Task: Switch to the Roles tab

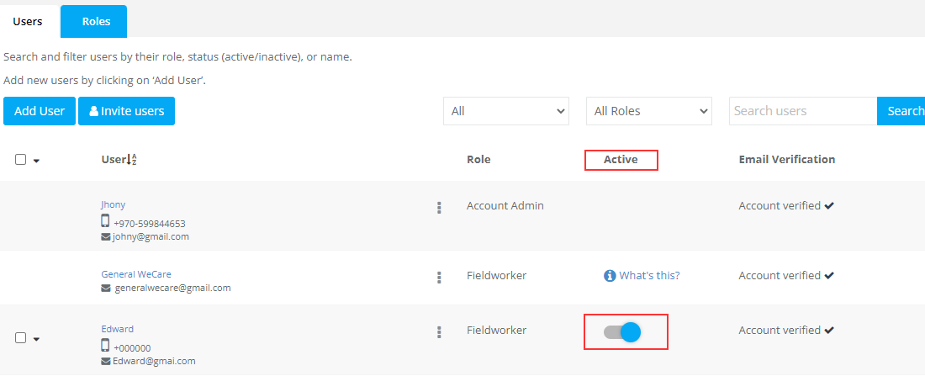Action: coord(96,21)
